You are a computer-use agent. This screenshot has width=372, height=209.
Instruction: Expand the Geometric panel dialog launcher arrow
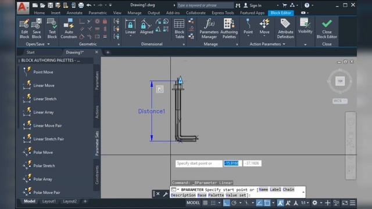[x=119, y=44]
